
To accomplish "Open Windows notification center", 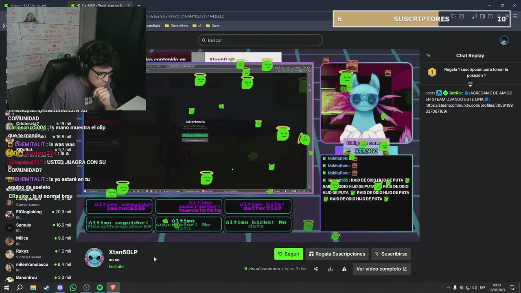I will [x=512, y=288].
